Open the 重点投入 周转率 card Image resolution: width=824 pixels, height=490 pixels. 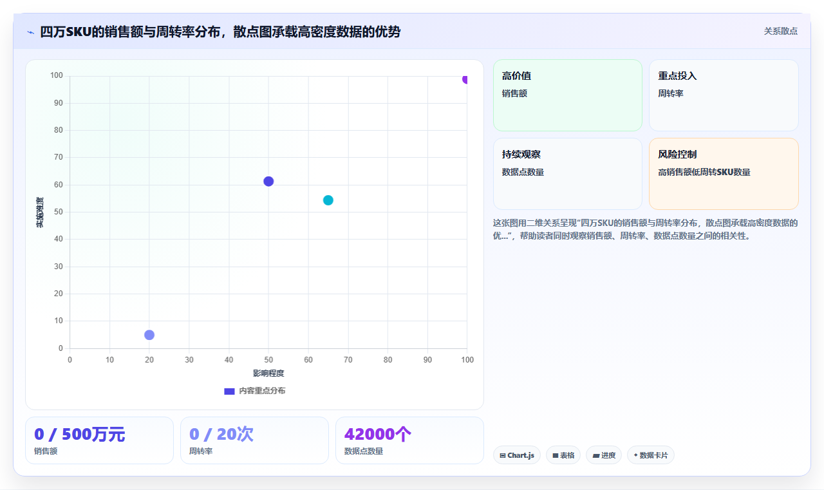point(724,95)
